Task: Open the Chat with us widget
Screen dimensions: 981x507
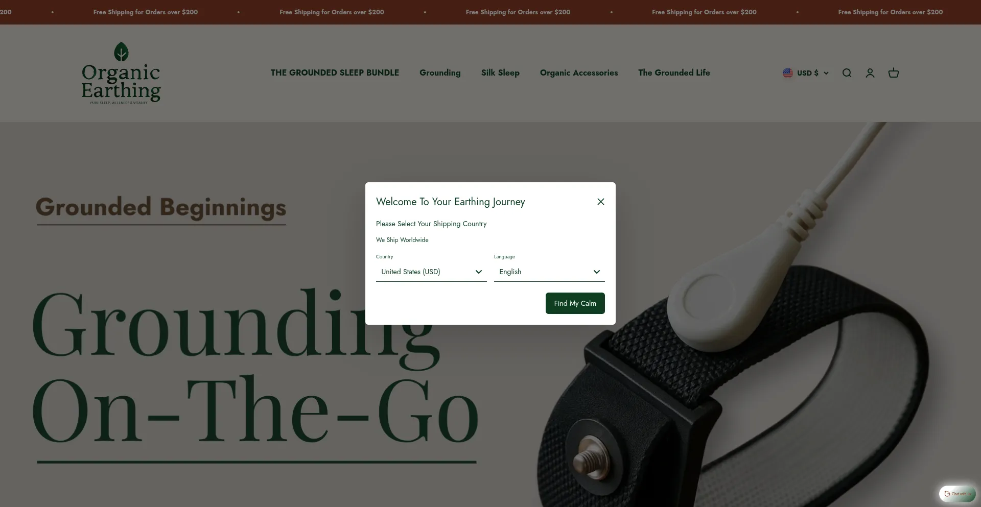Action: [x=957, y=494]
